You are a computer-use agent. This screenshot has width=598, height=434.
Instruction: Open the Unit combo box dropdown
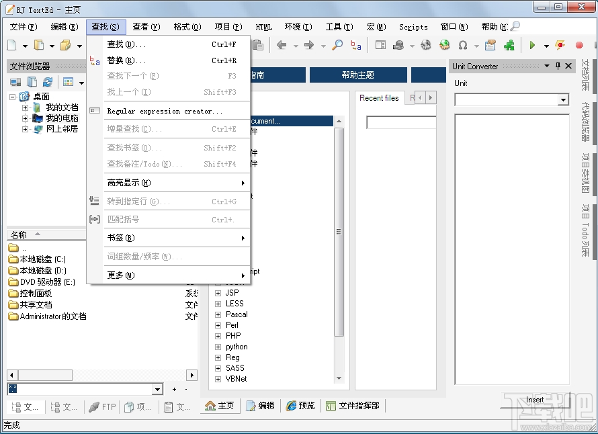(563, 100)
